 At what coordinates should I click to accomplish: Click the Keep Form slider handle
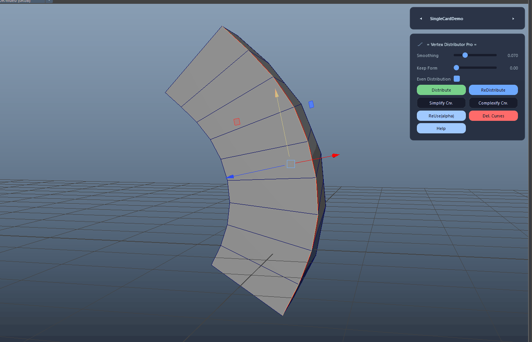456,68
